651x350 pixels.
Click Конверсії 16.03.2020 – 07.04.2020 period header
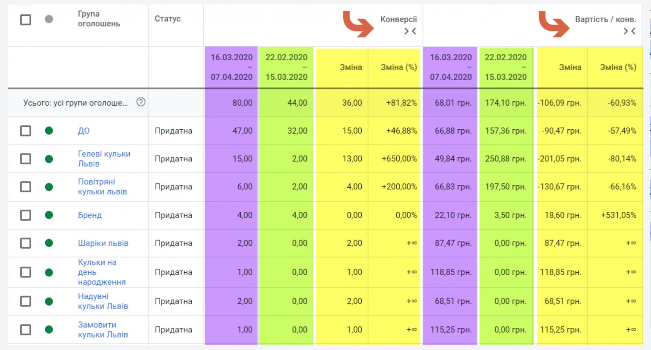click(232, 67)
